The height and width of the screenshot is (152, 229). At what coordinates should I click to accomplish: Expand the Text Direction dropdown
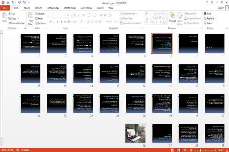click(x=128, y=14)
